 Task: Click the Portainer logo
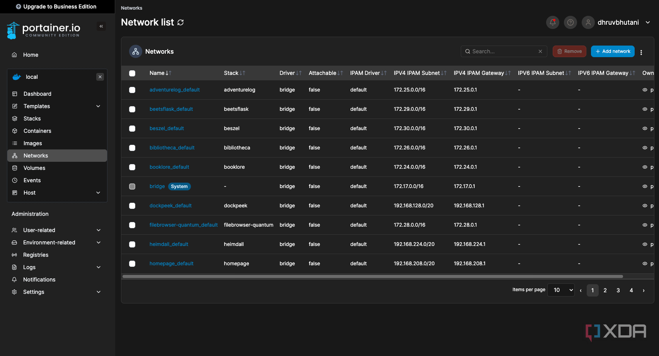[x=43, y=30]
